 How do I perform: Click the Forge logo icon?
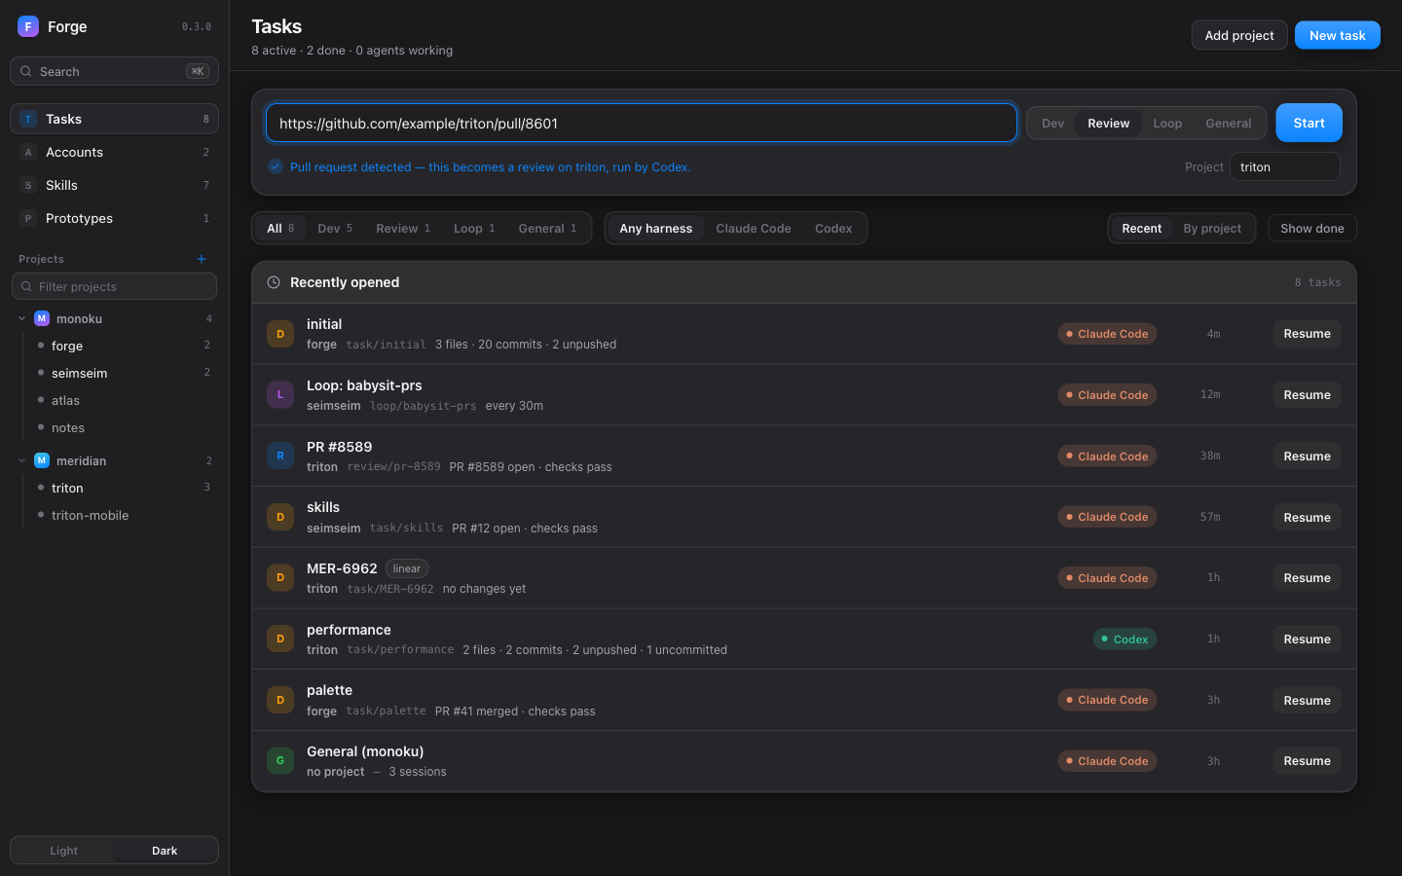(x=28, y=26)
